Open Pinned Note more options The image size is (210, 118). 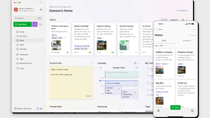[91, 107]
